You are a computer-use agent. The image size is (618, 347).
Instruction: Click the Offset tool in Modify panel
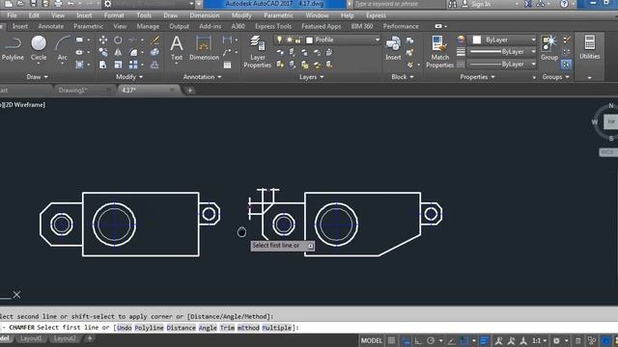pyautogui.click(x=154, y=65)
